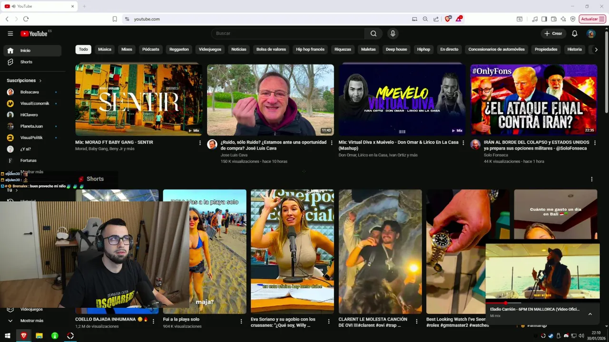Click the YouTube logo
The height and width of the screenshot is (342, 609).
pyautogui.click(x=34, y=33)
